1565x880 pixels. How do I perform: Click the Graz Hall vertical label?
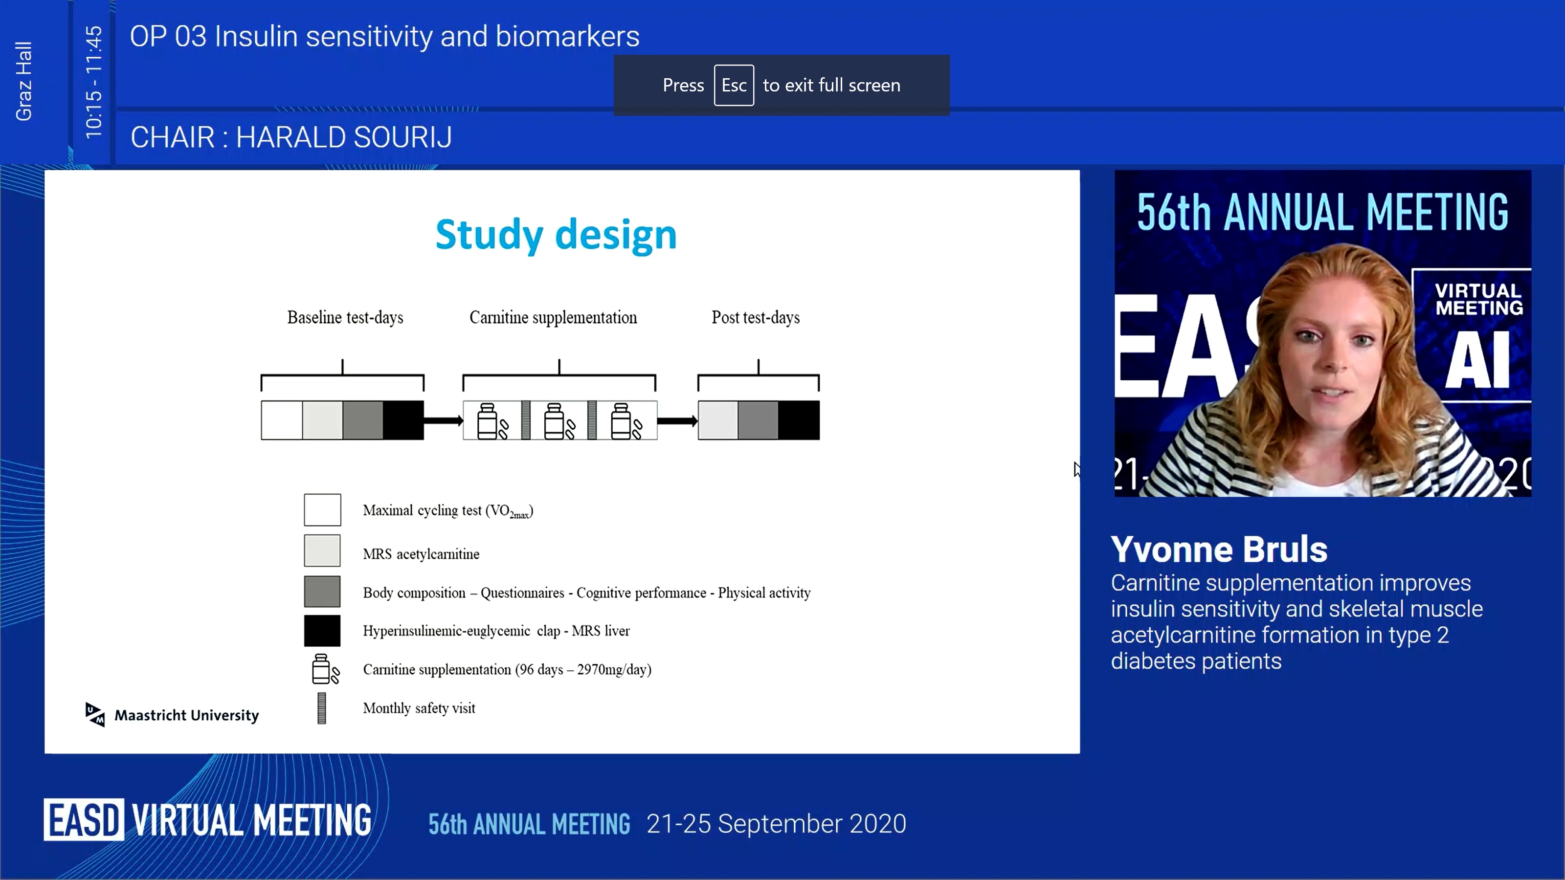click(x=23, y=81)
